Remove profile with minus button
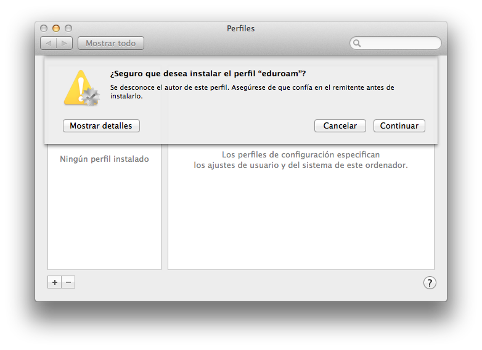 pos(68,282)
